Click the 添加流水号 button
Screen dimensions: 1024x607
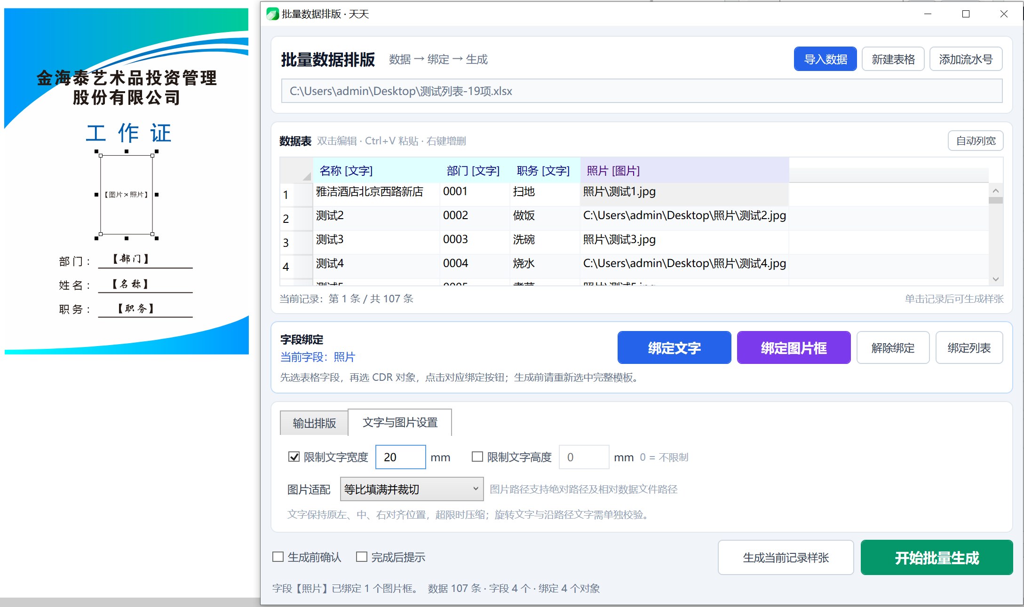pos(966,59)
